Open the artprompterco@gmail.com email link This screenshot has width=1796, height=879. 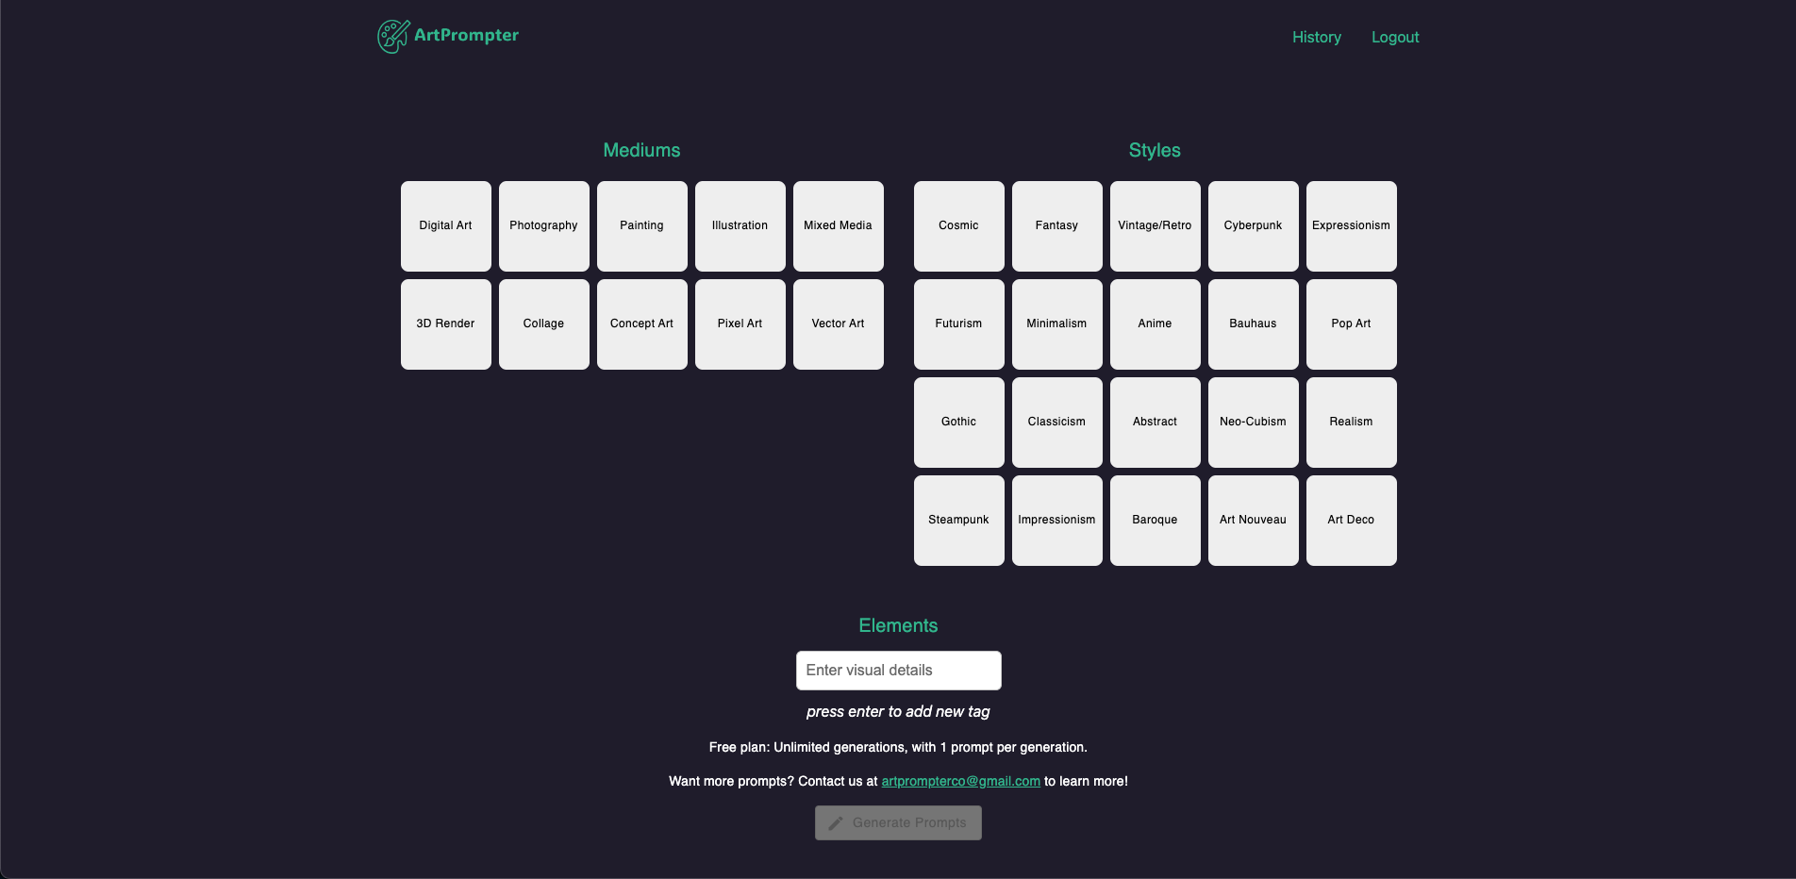pos(960,781)
